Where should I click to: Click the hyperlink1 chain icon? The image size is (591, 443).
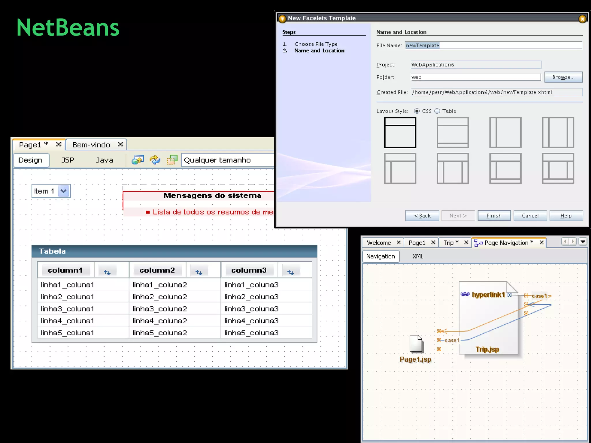(465, 294)
